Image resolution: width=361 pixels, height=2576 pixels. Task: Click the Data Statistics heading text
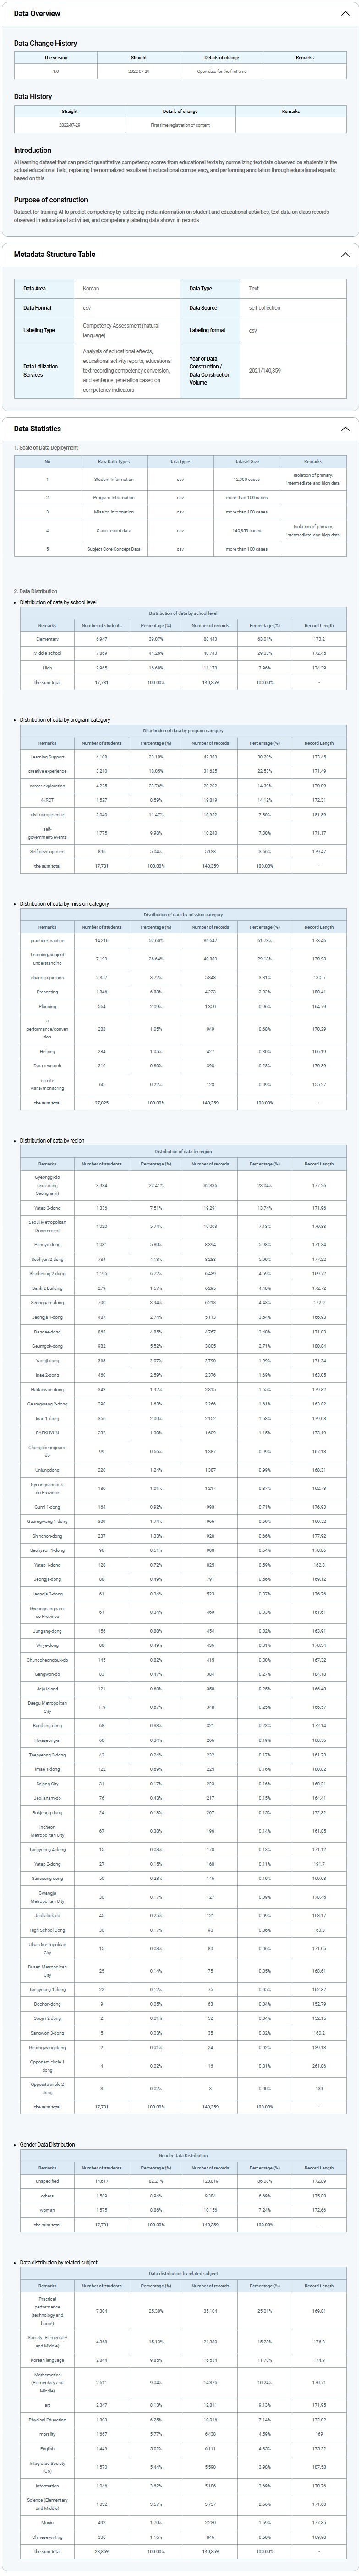click(x=38, y=429)
